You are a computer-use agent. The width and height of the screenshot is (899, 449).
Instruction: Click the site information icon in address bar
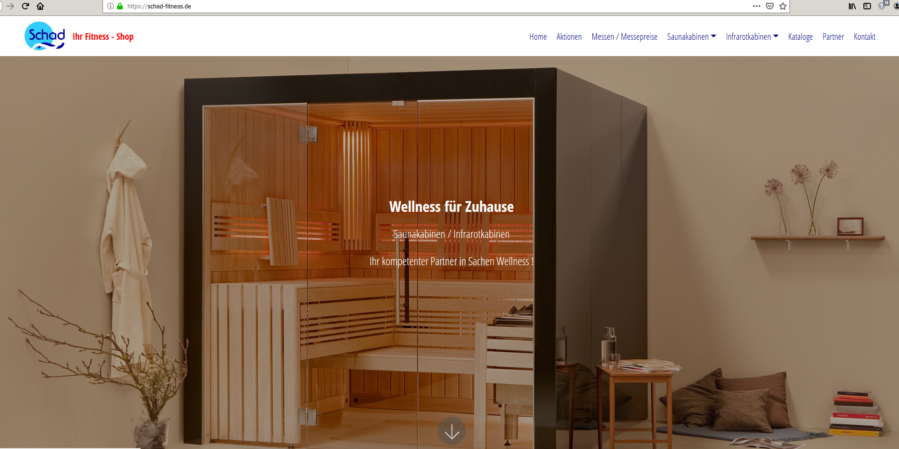click(111, 6)
